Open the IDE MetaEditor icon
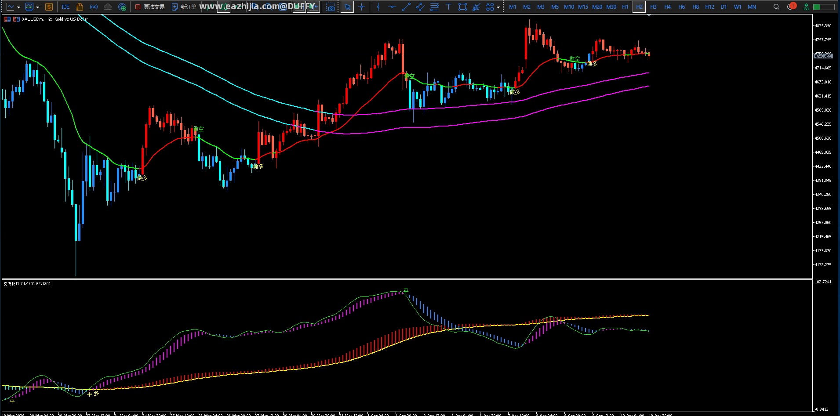The width and height of the screenshot is (840, 416). 65,7
